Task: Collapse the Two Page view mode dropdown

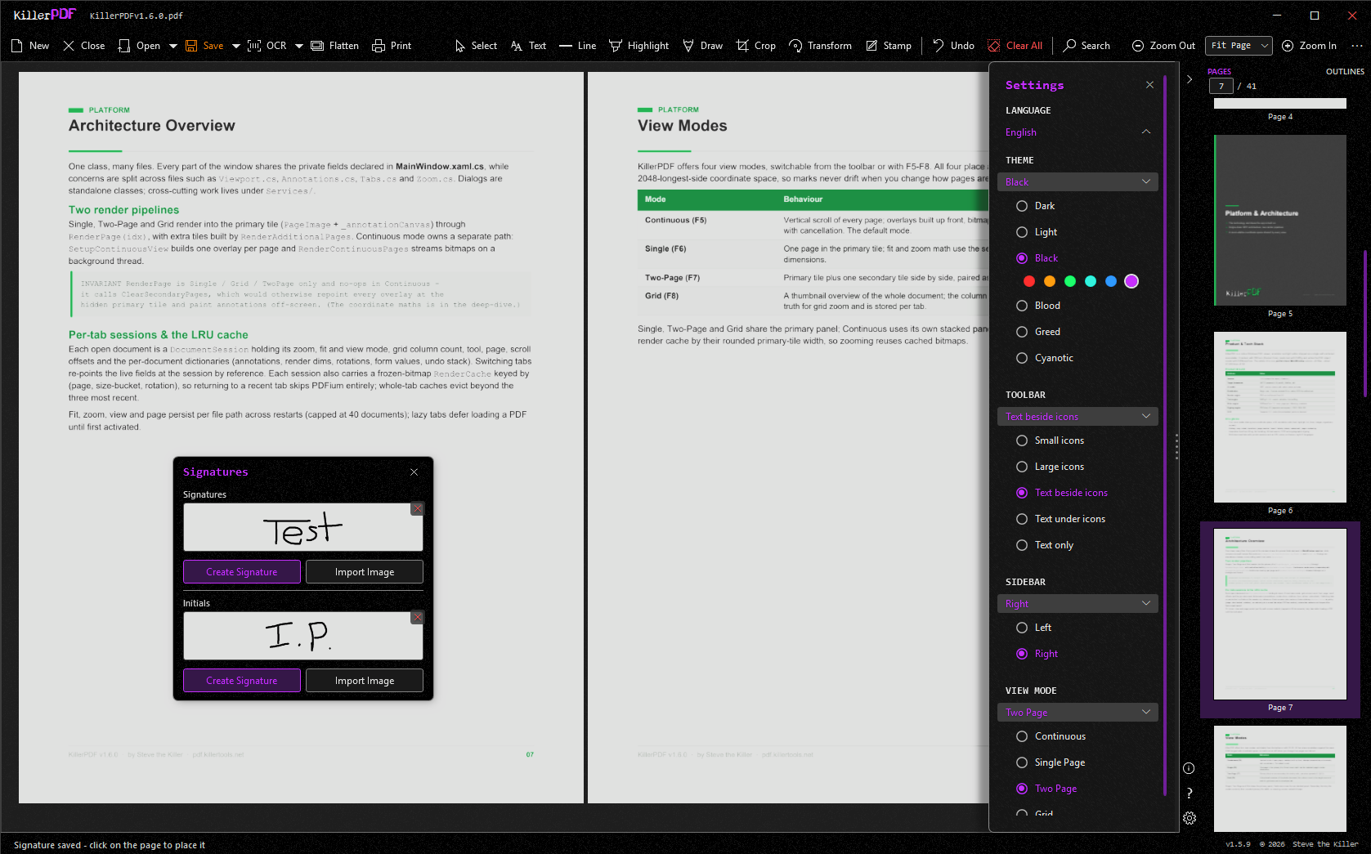Action: pyautogui.click(x=1078, y=713)
